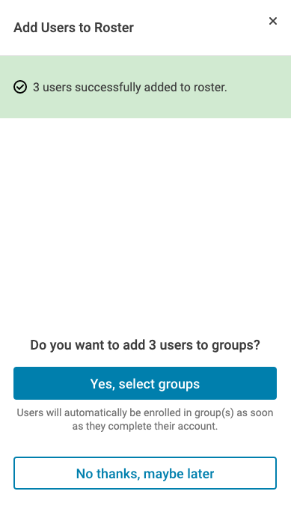
Task: Choose No thanks, maybe later
Action: tap(145, 473)
